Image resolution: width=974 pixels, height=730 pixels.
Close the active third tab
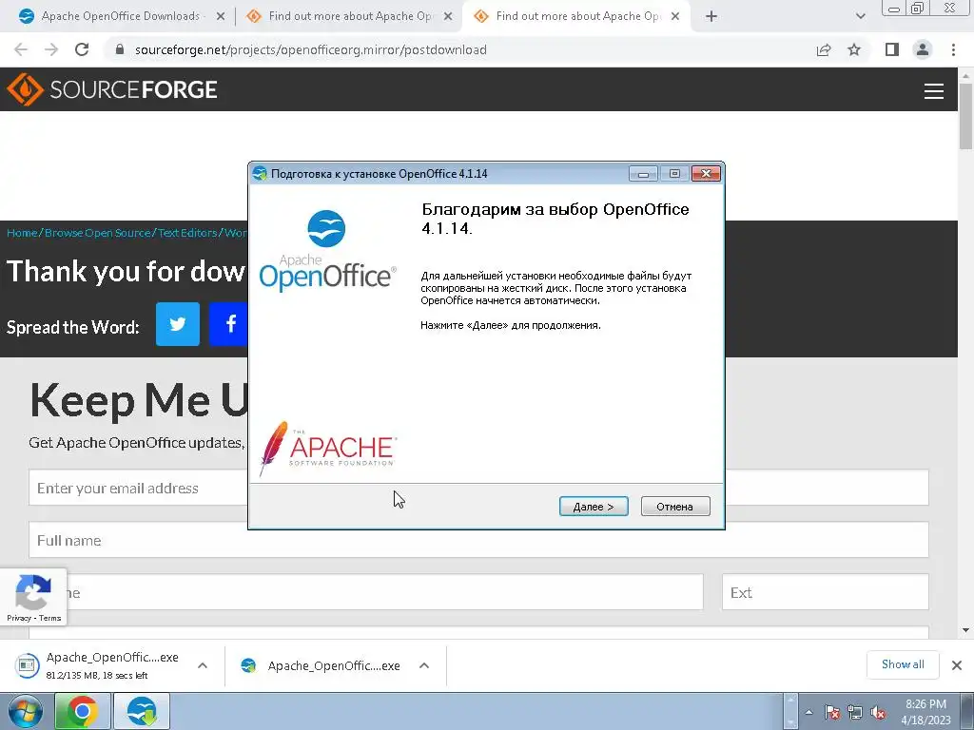[x=675, y=17]
